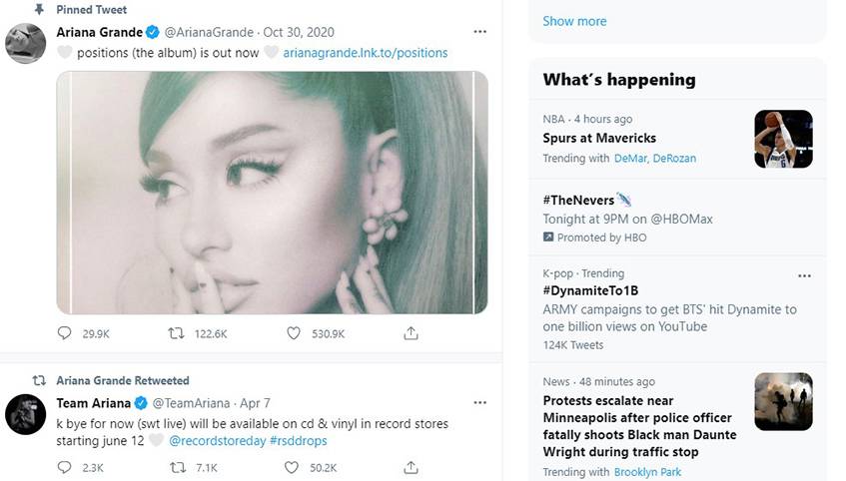Open the Brooklyn Park trending topic
The width and height of the screenshot is (846, 481).
(x=647, y=472)
